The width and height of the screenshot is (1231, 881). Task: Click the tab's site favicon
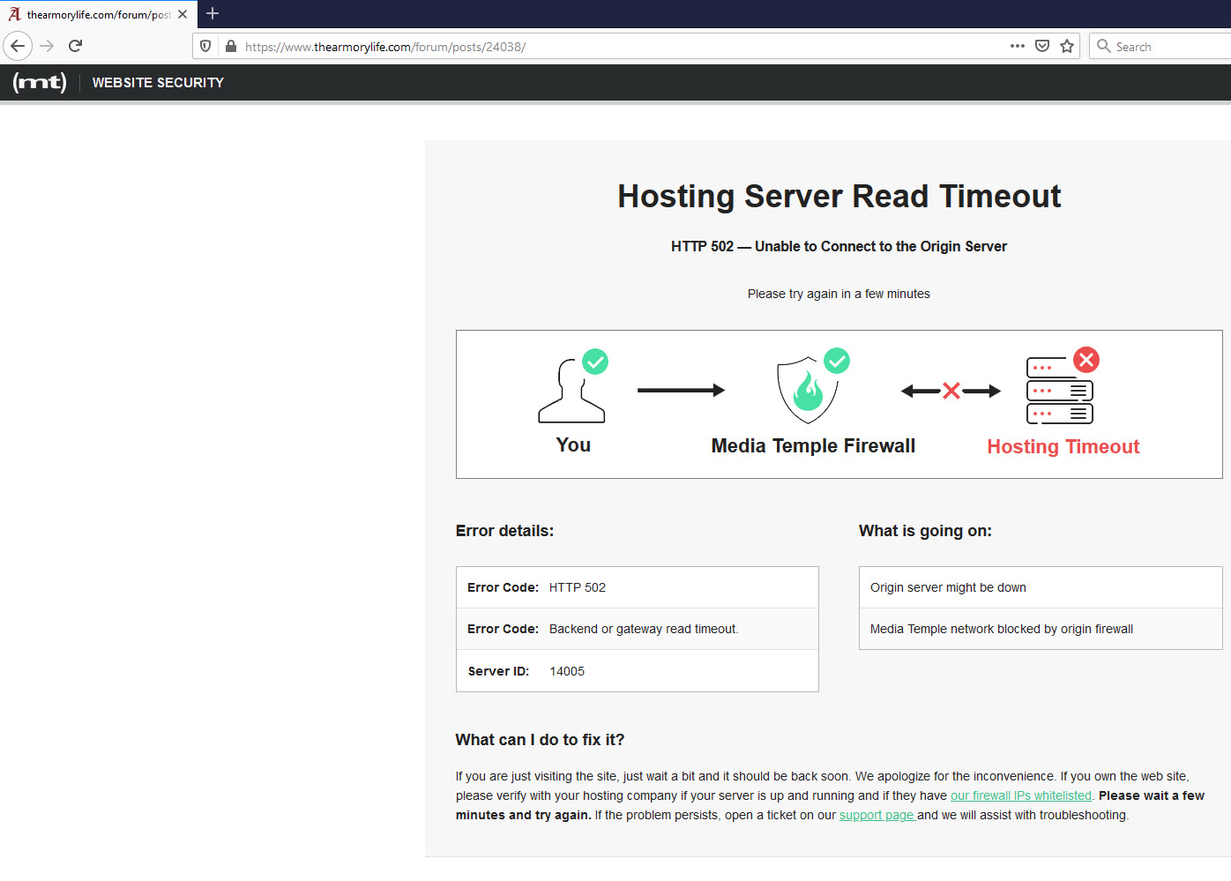click(x=14, y=14)
